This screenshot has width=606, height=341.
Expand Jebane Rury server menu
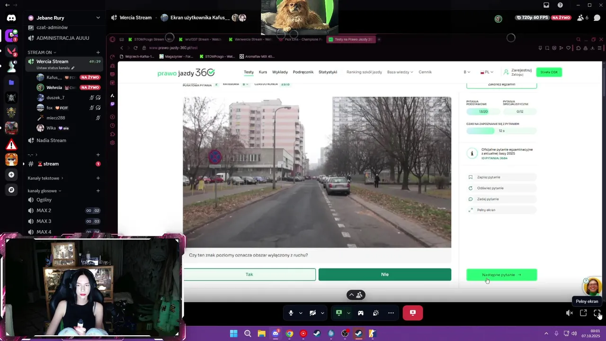tap(98, 18)
